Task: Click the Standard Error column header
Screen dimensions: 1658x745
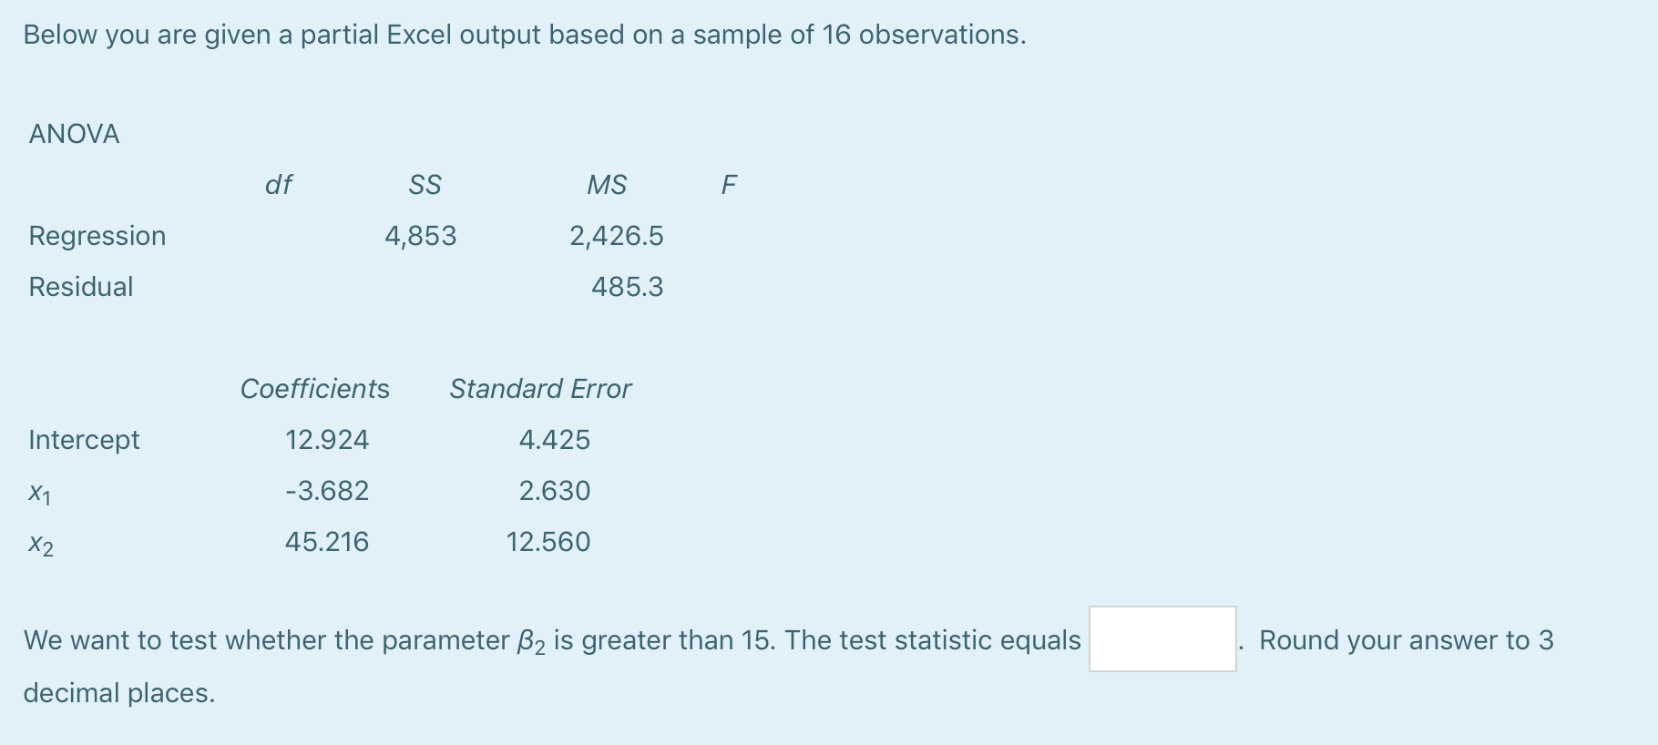Action: [539, 389]
